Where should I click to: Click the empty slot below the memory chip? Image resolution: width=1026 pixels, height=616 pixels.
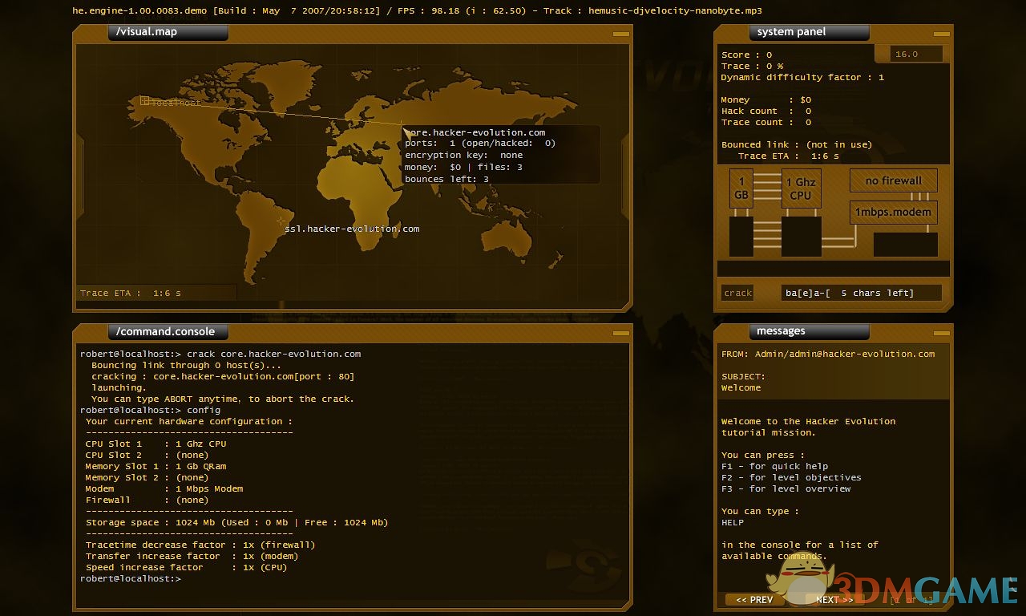point(741,237)
